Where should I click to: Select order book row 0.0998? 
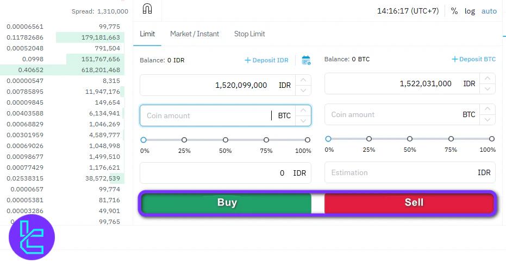click(63, 59)
